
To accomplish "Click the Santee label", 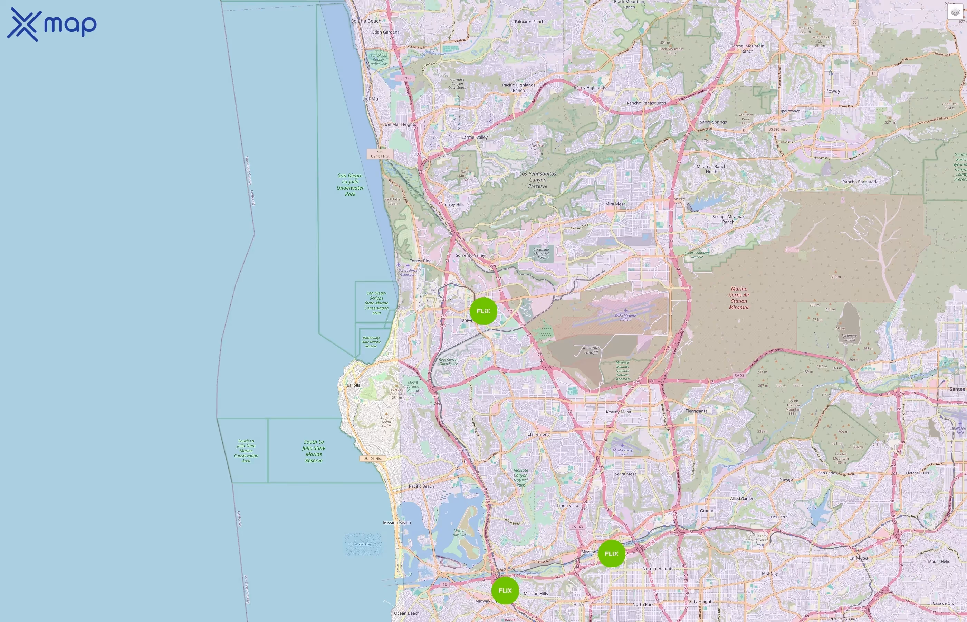I will [957, 389].
